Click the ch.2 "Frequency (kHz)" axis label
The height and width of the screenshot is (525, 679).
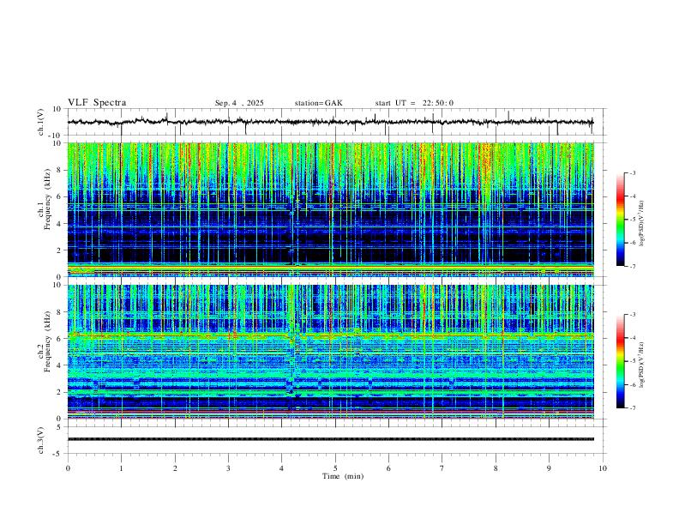[47, 341]
